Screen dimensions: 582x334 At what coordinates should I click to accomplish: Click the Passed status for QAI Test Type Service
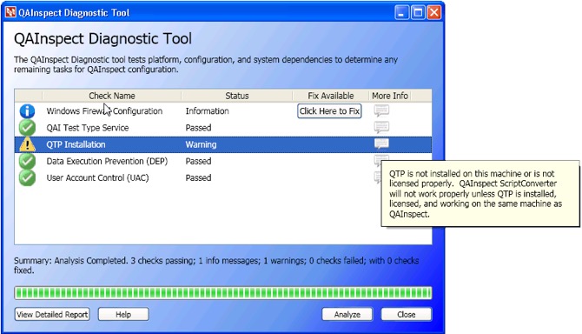[198, 128]
